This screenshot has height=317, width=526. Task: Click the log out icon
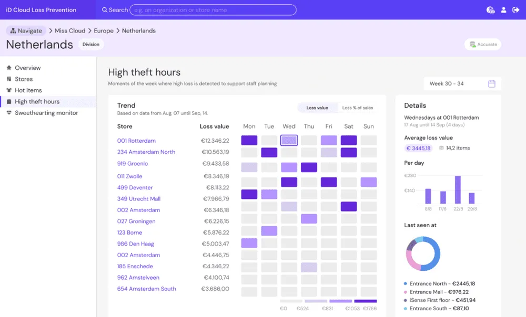coord(516,10)
